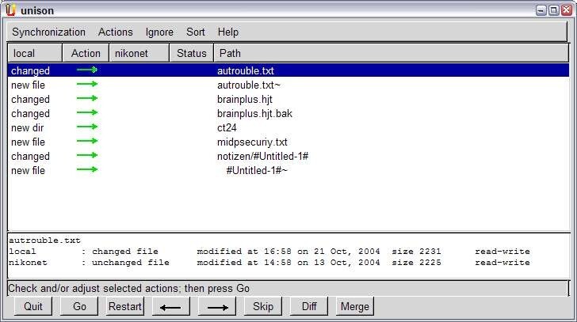This screenshot has height=322, width=577.
Task: Click 'new file' local status for midpsecuriy.txt
Action: coord(28,142)
